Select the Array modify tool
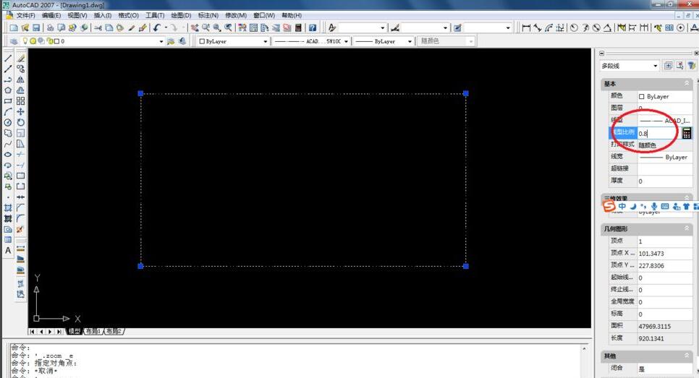Image resolution: width=699 pixels, height=378 pixels. point(20,101)
